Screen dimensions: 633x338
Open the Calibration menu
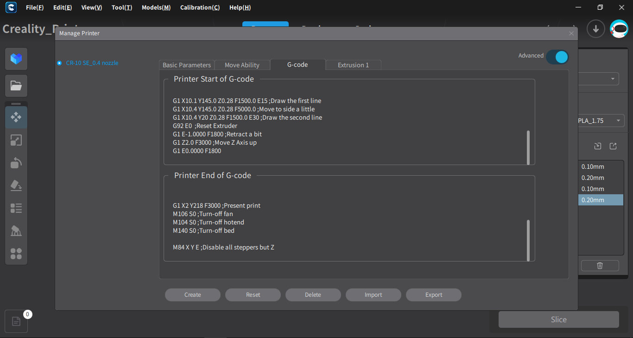[x=200, y=7]
